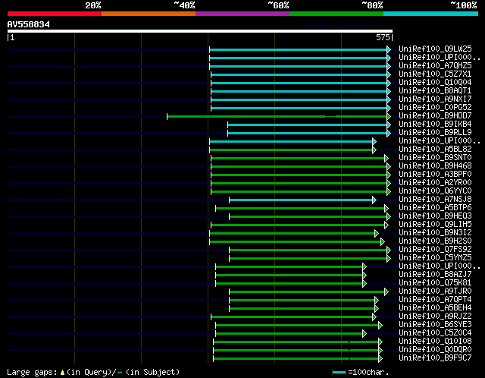Select the UniRef100_Q75K81 hit name
The image size is (485, 378).
pos(435,283)
